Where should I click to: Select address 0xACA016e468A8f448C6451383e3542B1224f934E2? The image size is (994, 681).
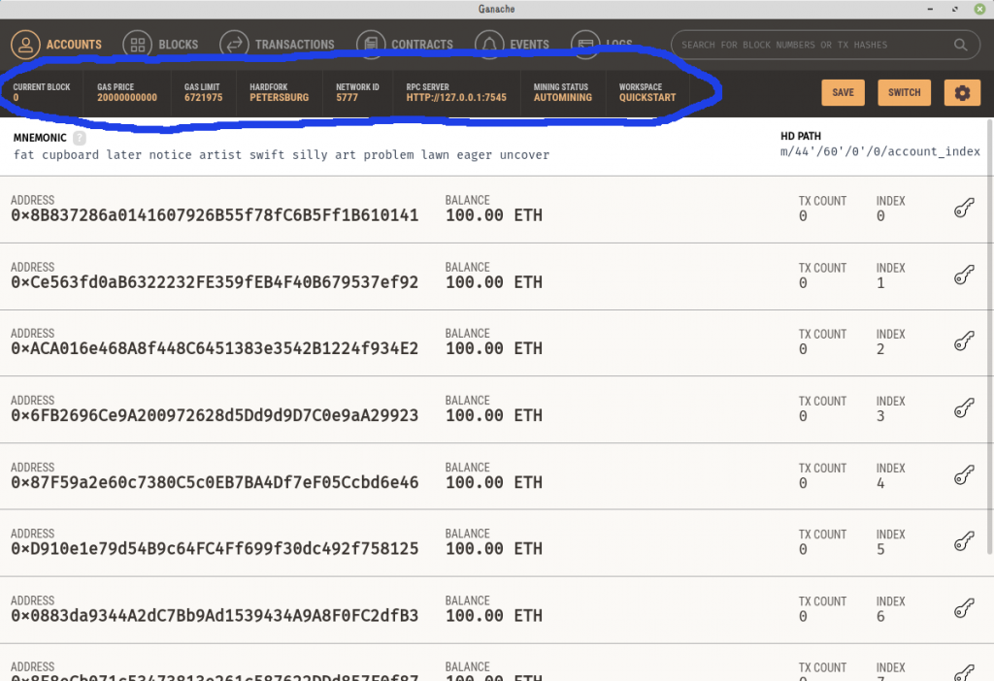pos(215,348)
